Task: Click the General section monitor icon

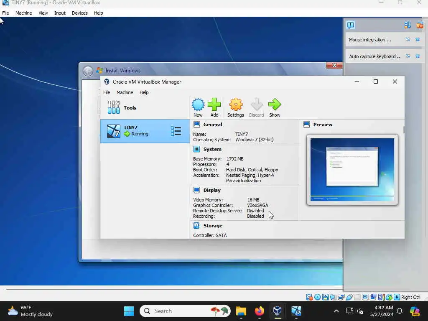Action: click(x=196, y=125)
